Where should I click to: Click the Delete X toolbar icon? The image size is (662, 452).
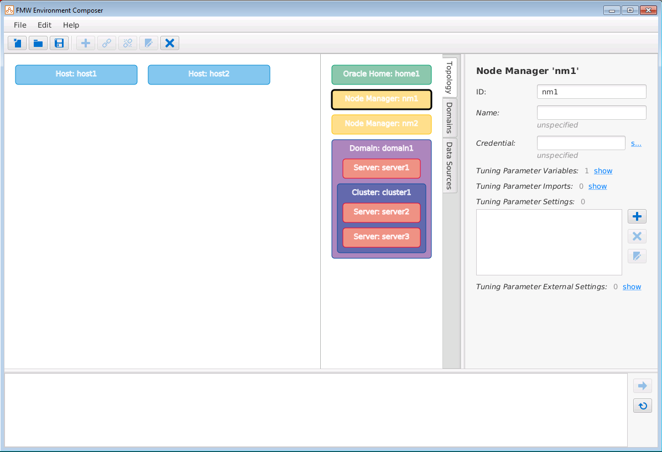(x=170, y=43)
